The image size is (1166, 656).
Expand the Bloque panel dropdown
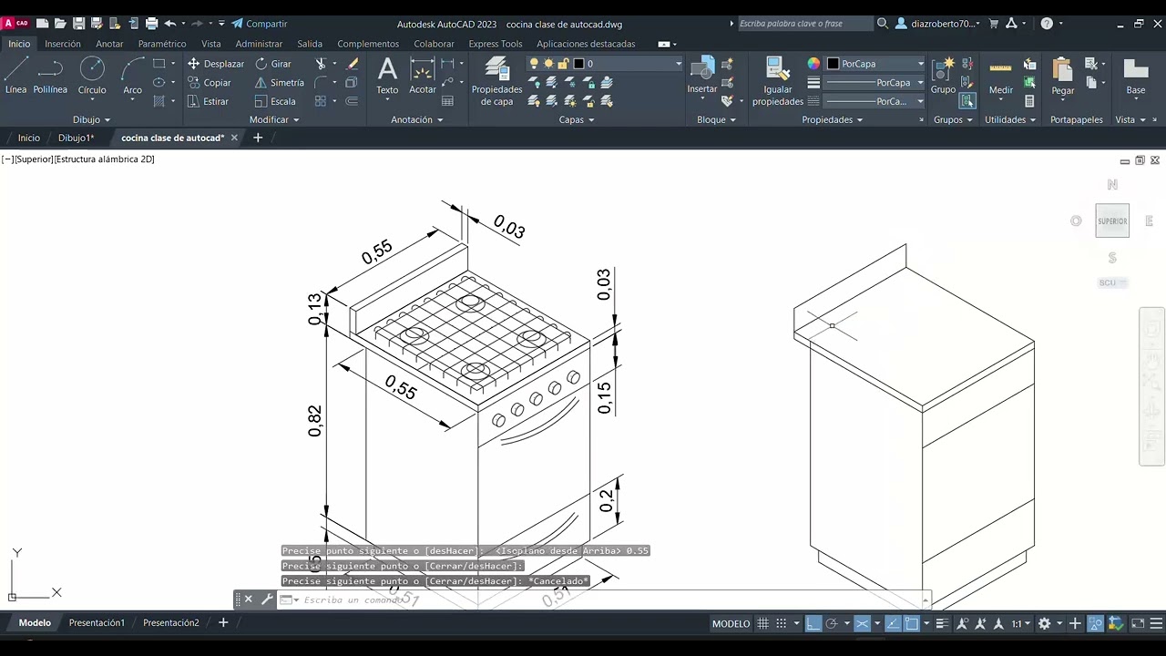click(x=716, y=119)
